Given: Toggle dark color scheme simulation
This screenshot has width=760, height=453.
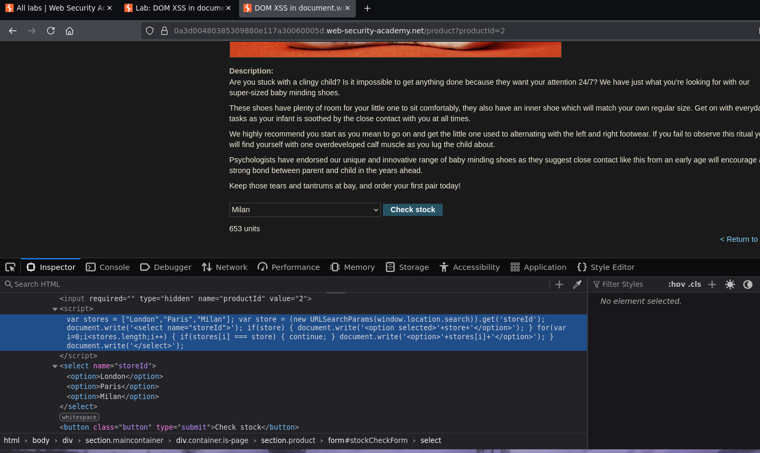Looking at the screenshot, I should pos(748,284).
